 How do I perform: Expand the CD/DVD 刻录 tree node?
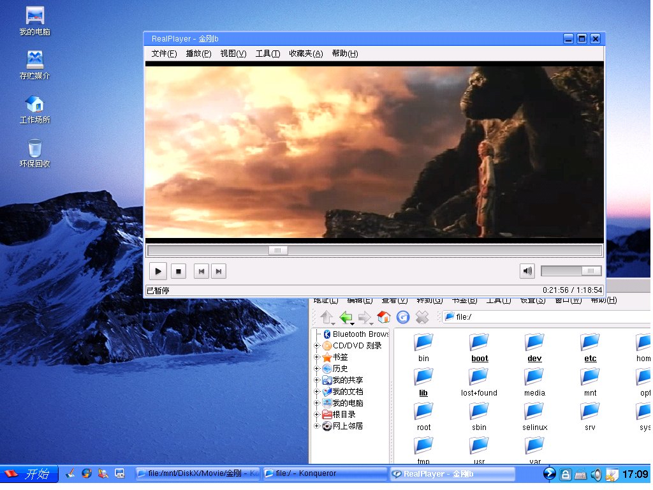[316, 346]
